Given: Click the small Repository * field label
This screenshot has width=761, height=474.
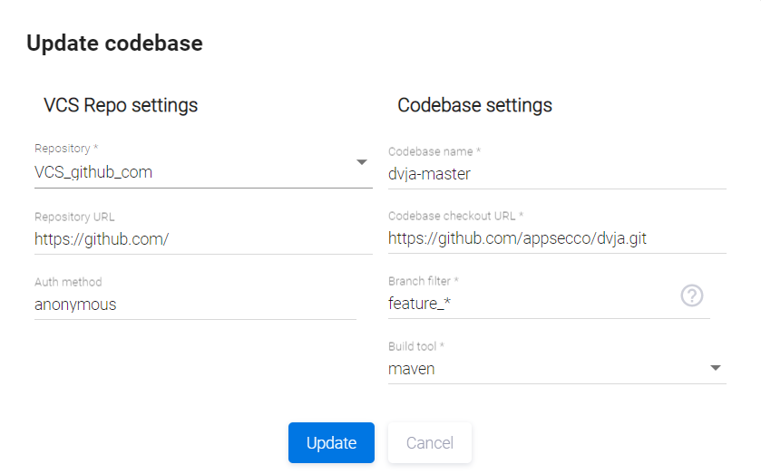Looking at the screenshot, I should [x=65, y=149].
